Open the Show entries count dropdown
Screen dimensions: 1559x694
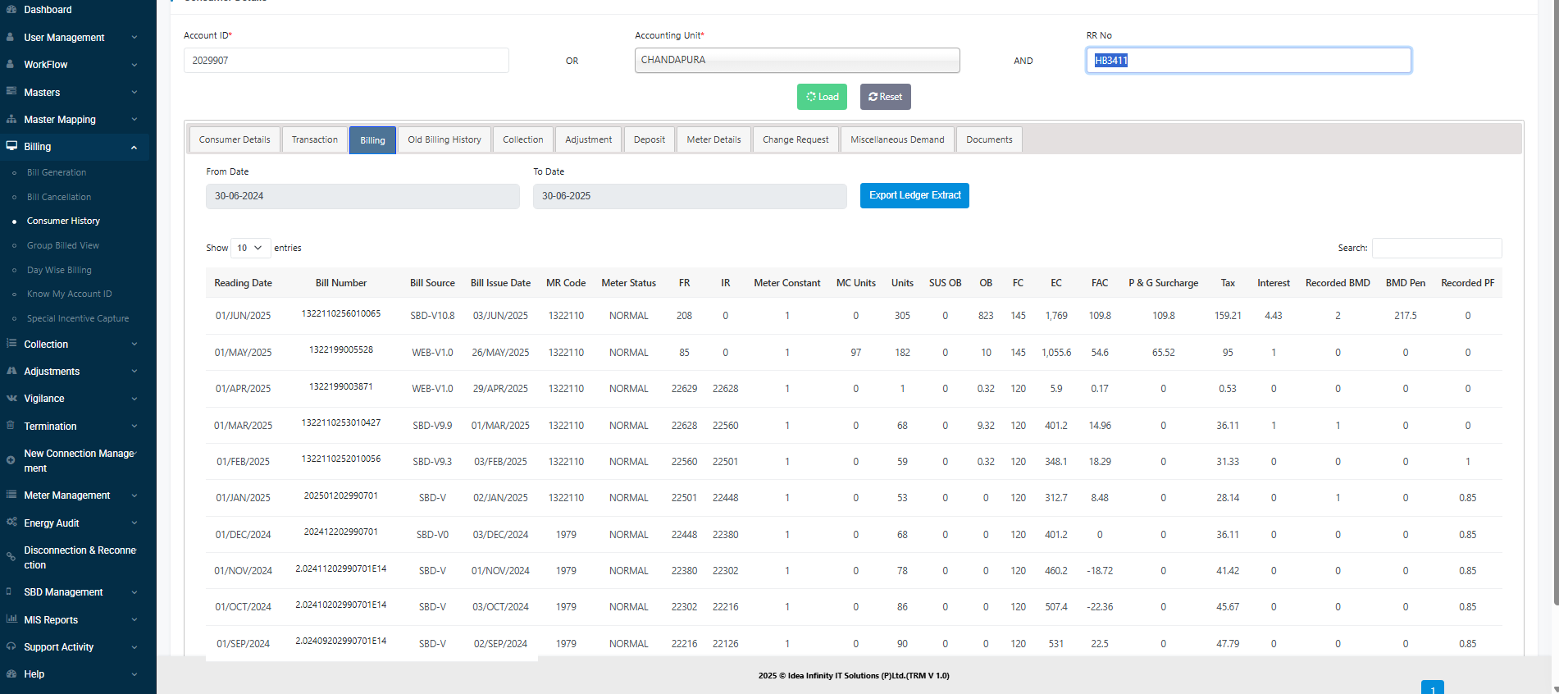[x=249, y=248]
